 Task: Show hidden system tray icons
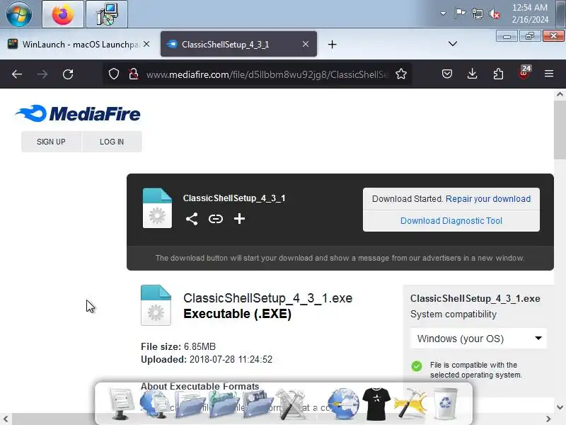click(443, 13)
